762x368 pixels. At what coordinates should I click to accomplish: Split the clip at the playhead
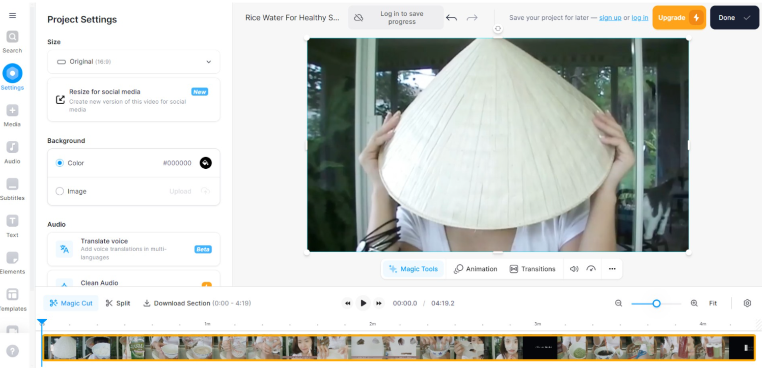tap(118, 303)
